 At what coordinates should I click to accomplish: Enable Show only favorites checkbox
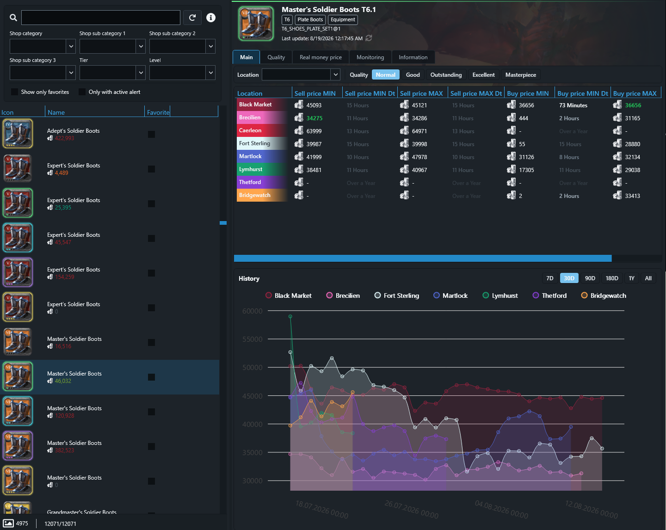click(x=14, y=92)
